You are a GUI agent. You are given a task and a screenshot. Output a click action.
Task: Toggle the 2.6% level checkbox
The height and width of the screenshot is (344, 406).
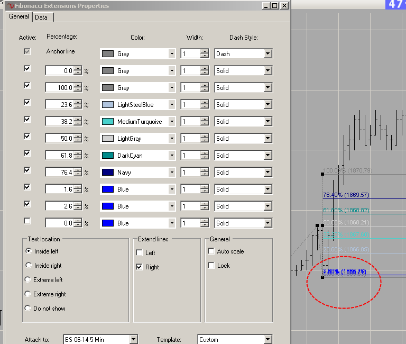27,204
